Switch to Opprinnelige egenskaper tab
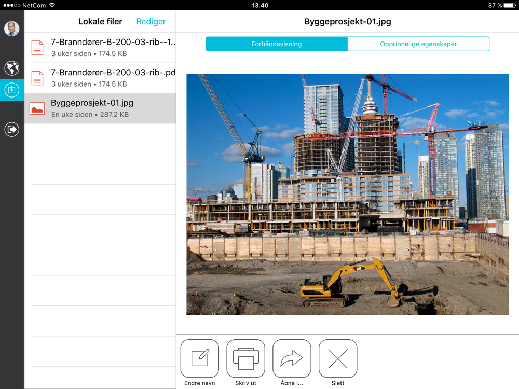This screenshot has width=519, height=389. (418, 44)
